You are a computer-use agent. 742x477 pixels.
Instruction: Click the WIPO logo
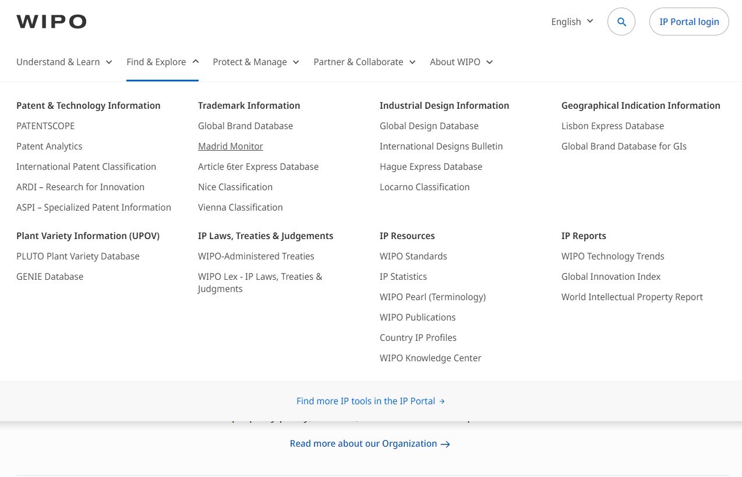51,22
